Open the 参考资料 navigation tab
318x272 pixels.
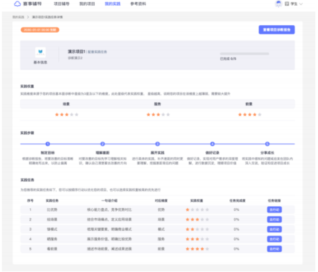coord(138,4)
